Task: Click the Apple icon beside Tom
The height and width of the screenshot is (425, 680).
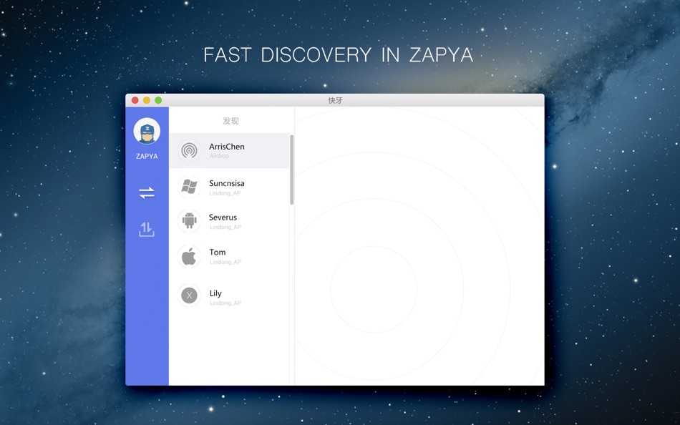Action: [189, 256]
